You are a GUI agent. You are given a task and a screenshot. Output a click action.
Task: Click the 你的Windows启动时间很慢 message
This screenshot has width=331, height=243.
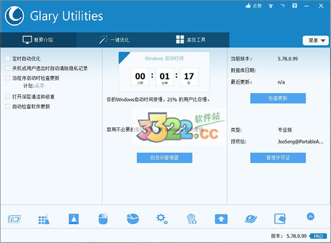[x=158, y=100]
